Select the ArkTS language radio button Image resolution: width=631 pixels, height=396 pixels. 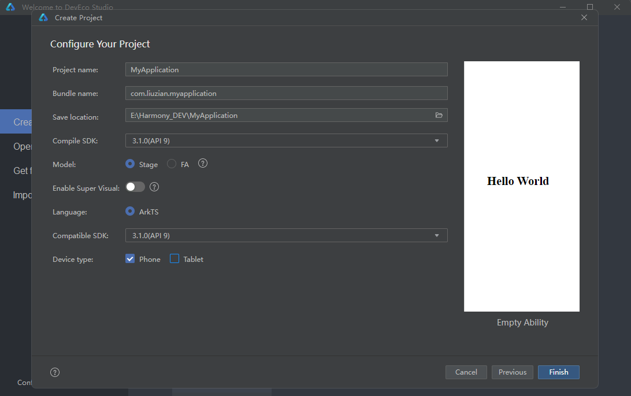pyautogui.click(x=130, y=211)
